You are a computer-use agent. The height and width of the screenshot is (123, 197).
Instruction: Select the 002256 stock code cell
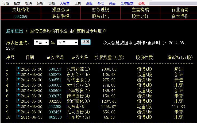[x=21, y=16]
